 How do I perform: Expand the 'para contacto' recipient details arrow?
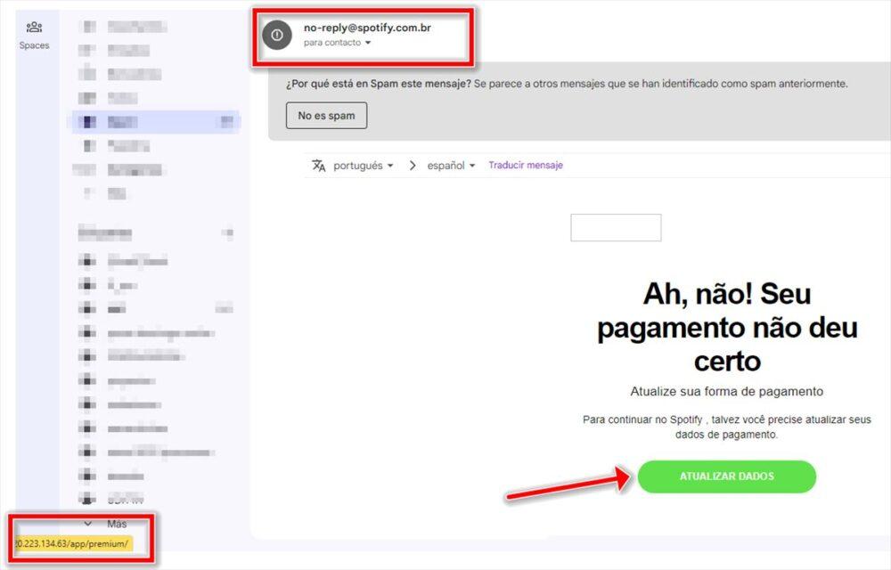(368, 43)
